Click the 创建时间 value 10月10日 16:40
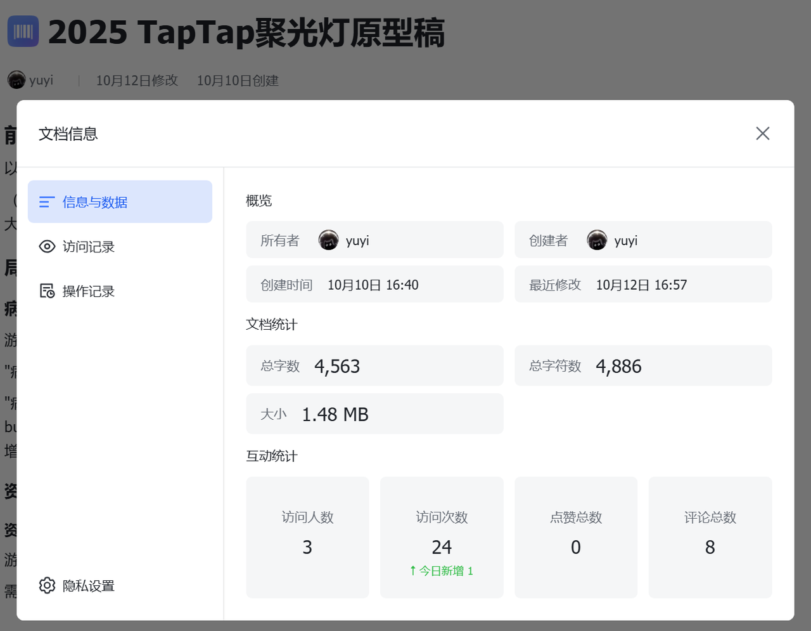Viewport: 811px width, 631px height. [373, 285]
